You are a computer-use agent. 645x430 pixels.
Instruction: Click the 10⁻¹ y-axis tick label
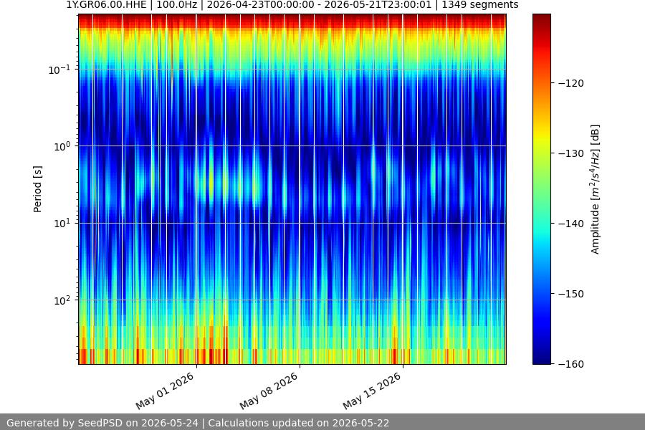(59, 70)
